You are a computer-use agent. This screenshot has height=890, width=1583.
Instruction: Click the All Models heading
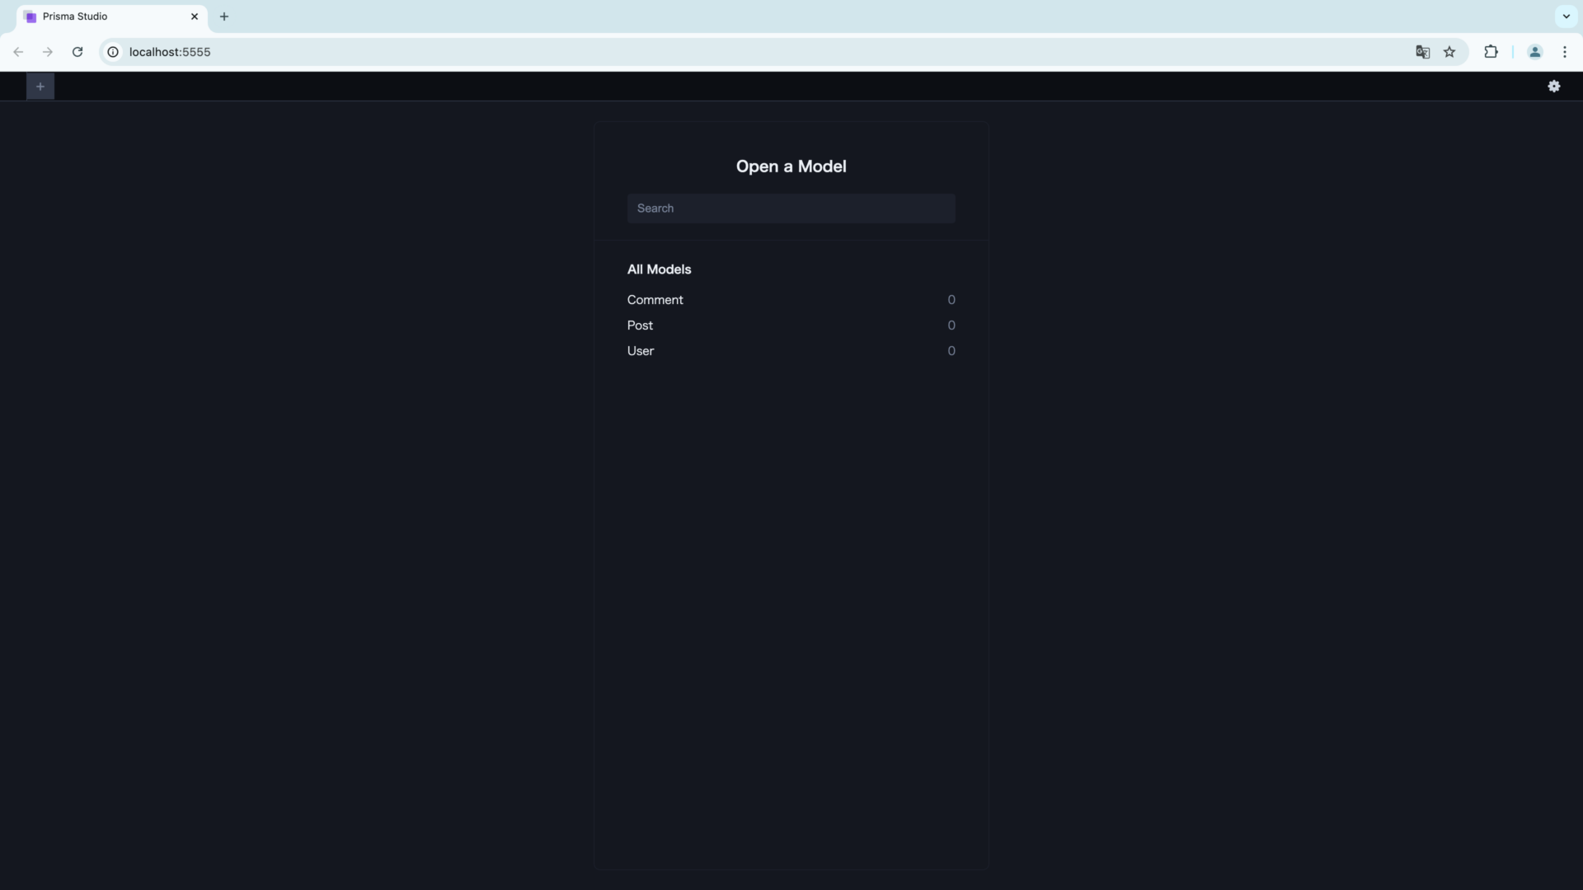click(x=659, y=269)
